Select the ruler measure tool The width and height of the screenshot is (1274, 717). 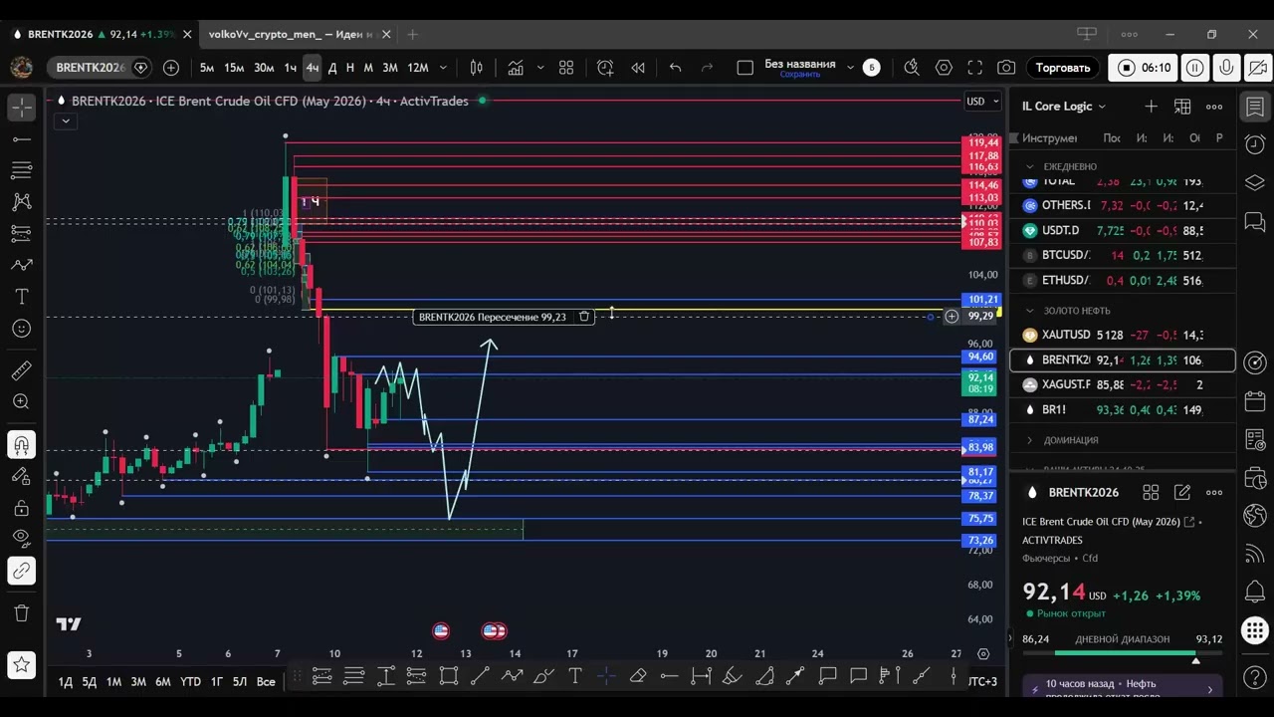(21, 370)
